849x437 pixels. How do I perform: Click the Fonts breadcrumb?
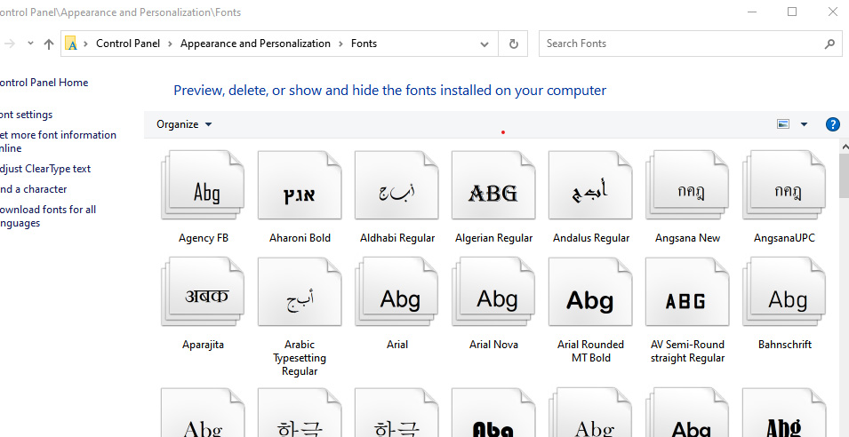point(364,44)
